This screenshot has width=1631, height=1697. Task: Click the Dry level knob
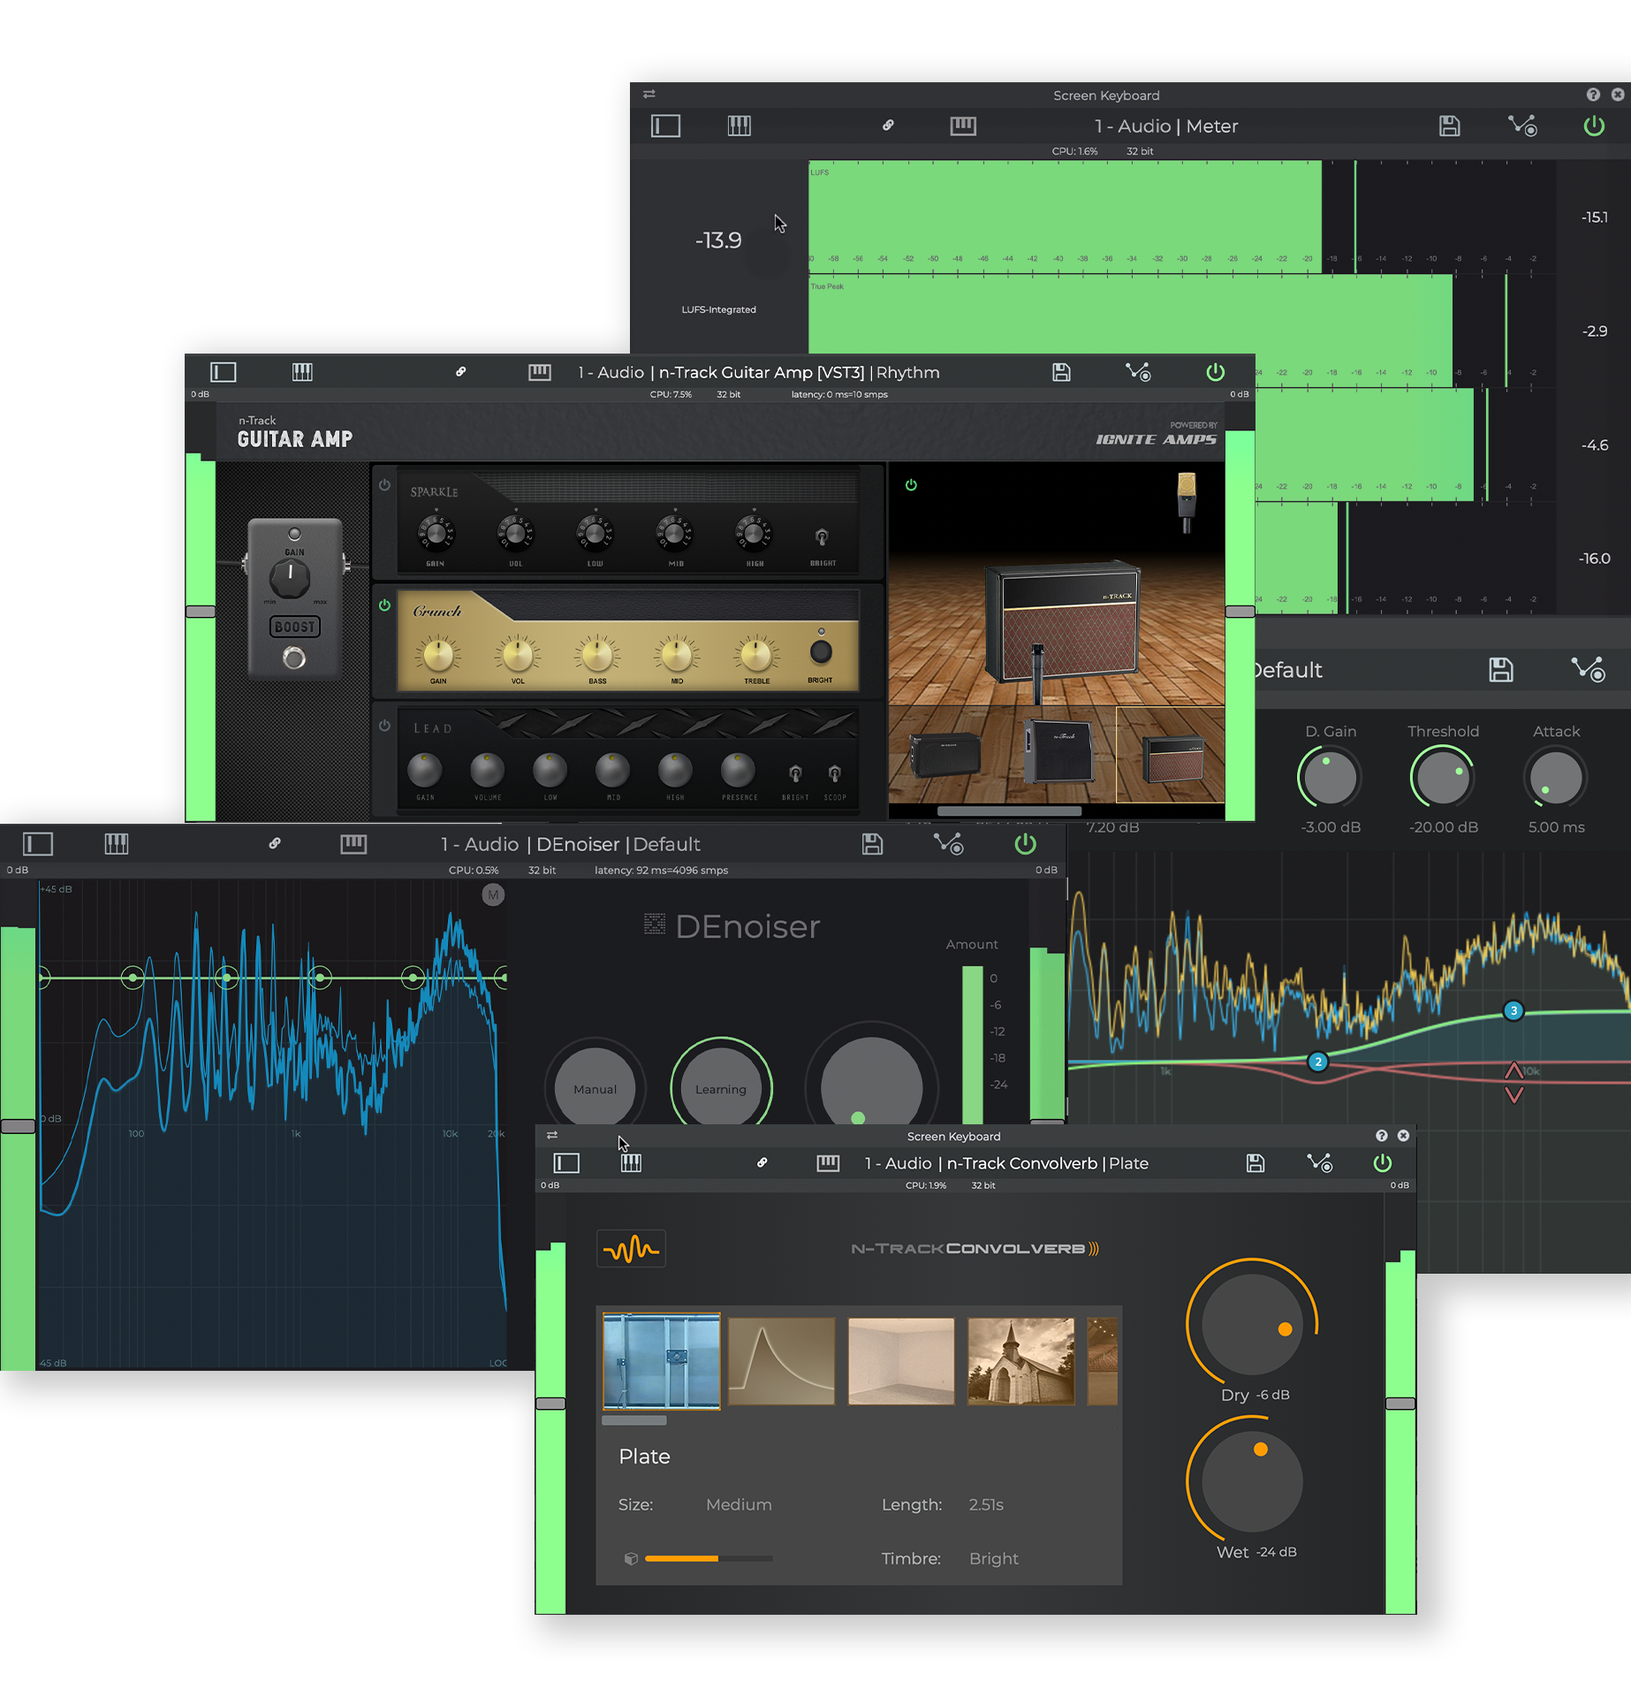click(1252, 1323)
